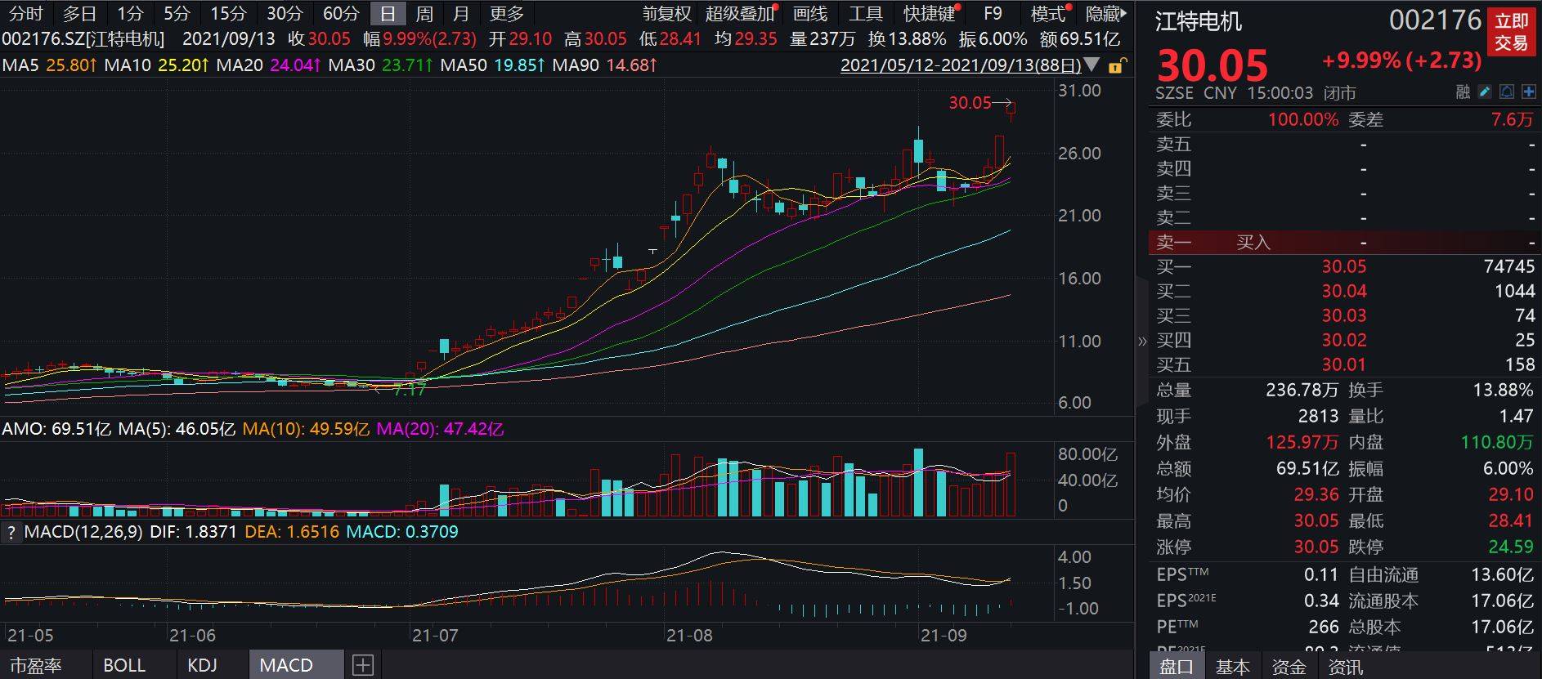Image resolution: width=1542 pixels, height=679 pixels.
Task: Switch to 资金 capital flow tab
Action: (x=1289, y=667)
